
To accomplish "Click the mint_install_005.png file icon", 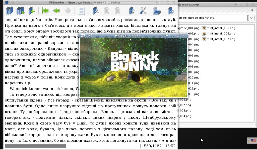I will 204,28.
